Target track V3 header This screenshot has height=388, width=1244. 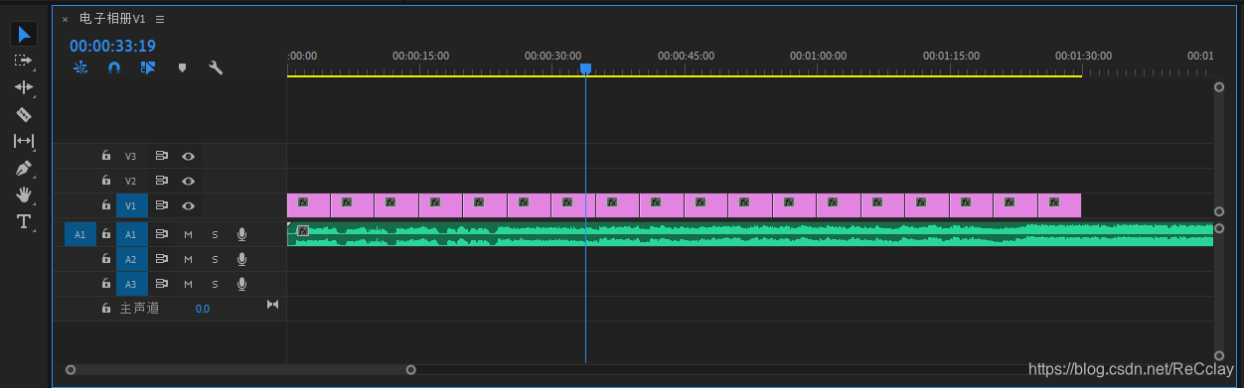[131, 156]
